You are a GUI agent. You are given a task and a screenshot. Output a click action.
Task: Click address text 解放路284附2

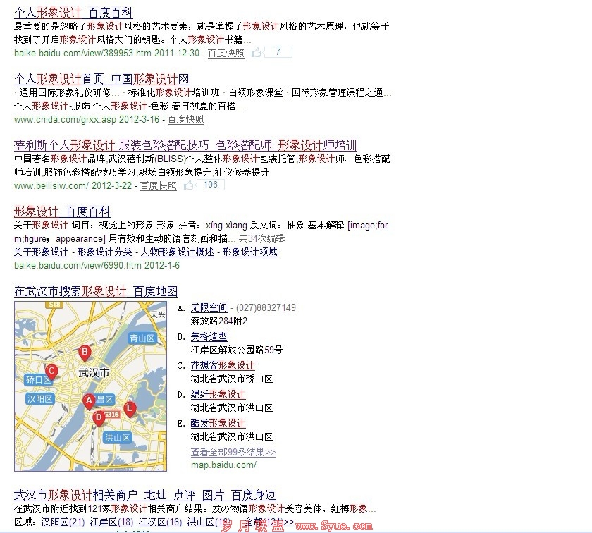tap(219, 321)
